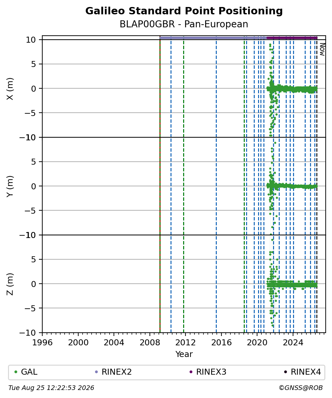332x398 pixels.
Task: Click the 'GAL' legend label
Action: click(29, 372)
